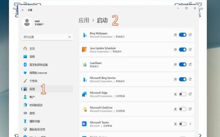The image size is (220, 137).
Task: Click the Bluetooth icon in sidebar
Action: tap(25, 65)
